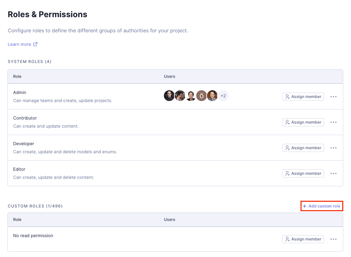
Task: Open ellipsis menu for No read permission
Action: click(x=334, y=239)
